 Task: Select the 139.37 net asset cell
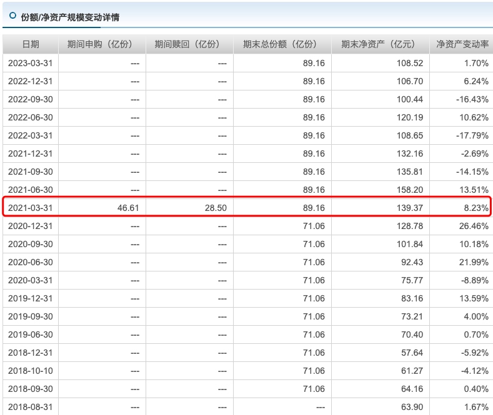click(410, 207)
